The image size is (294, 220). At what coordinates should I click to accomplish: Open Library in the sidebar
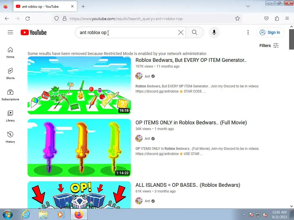click(x=10, y=116)
